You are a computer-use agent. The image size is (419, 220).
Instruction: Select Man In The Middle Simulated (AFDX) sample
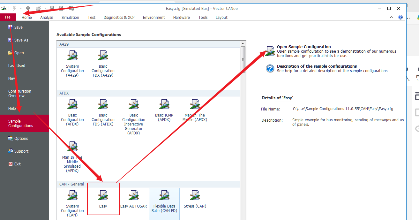pyautogui.click(x=72, y=157)
